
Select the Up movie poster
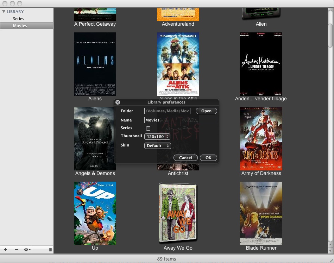95,213
